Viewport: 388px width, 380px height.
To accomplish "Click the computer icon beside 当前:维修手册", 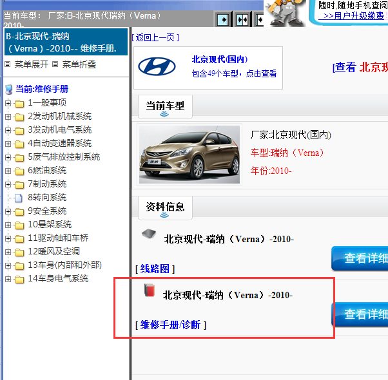I will tap(9, 90).
